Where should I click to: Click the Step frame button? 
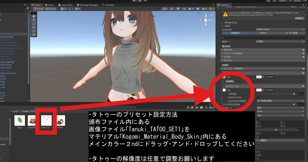(x=145, y=1)
